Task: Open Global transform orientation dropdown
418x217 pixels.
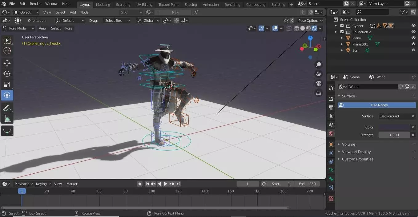Action: [x=148, y=21]
